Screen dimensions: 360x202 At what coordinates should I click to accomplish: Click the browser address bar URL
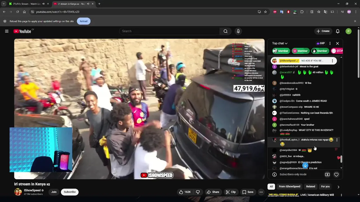58,12
